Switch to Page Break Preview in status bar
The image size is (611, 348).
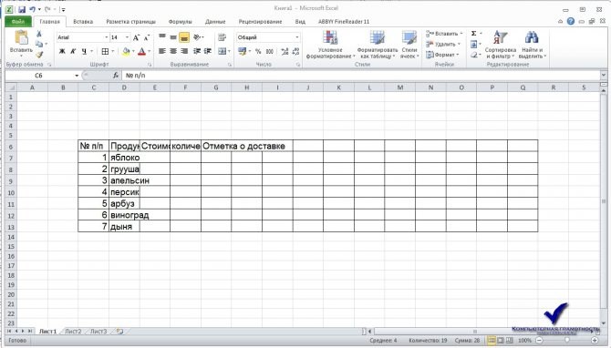pos(509,340)
